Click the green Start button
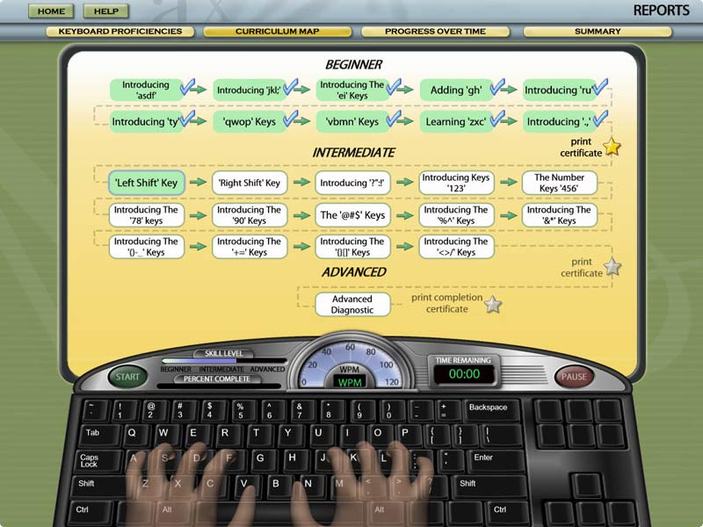703x527 pixels. [x=127, y=377]
